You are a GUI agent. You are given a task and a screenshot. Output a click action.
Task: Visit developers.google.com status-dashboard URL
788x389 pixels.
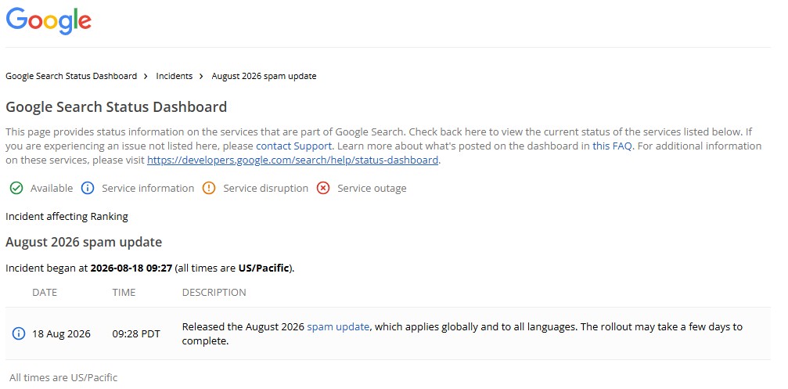point(293,160)
